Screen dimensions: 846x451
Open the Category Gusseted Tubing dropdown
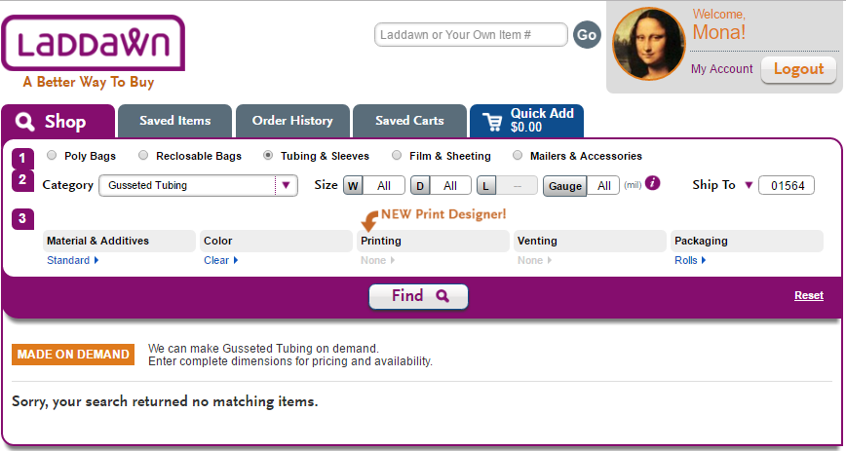tap(198, 186)
